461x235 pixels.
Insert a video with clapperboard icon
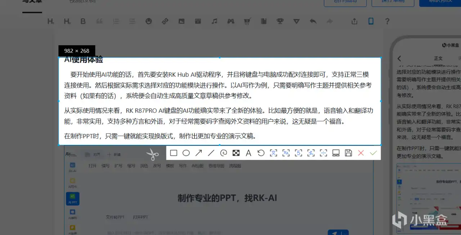198,22
